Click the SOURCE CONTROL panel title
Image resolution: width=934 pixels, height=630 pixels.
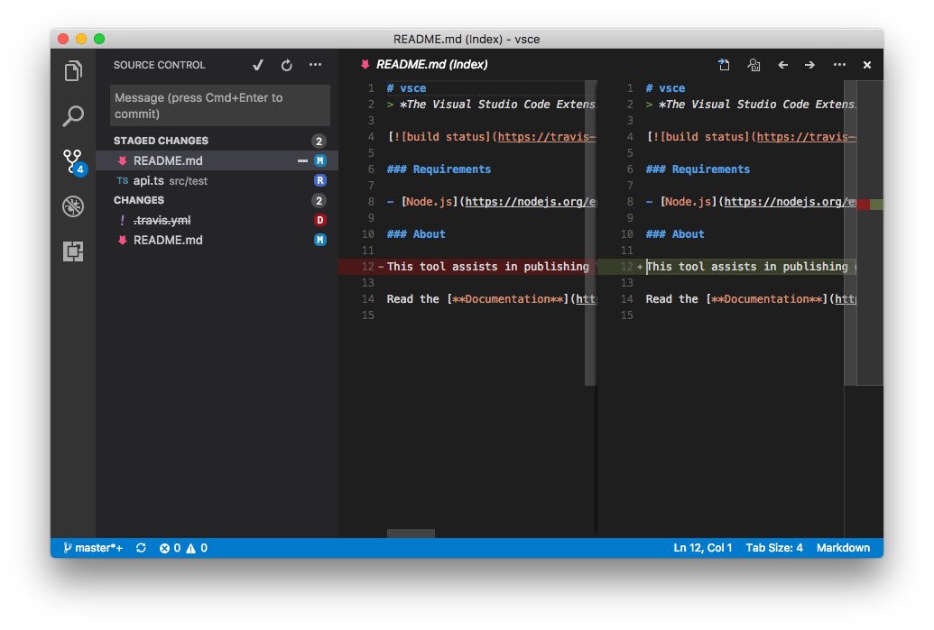point(159,65)
